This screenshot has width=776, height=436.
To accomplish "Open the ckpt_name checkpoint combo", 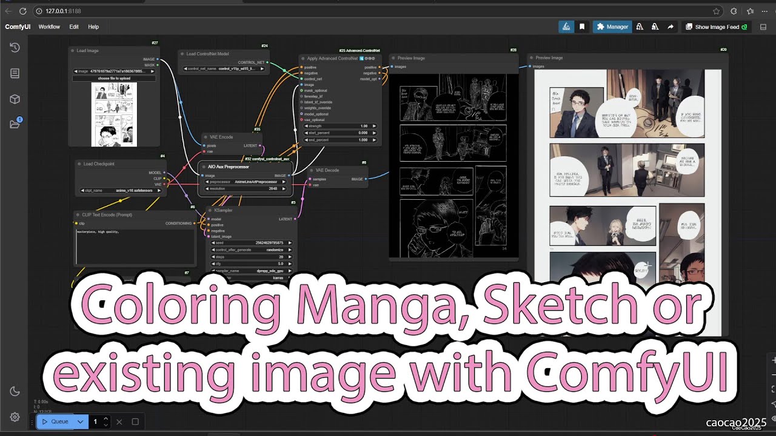I will pyautogui.click(x=121, y=190).
